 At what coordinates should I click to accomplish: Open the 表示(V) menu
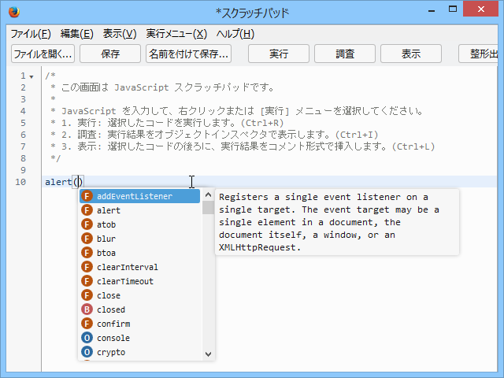click(120, 34)
